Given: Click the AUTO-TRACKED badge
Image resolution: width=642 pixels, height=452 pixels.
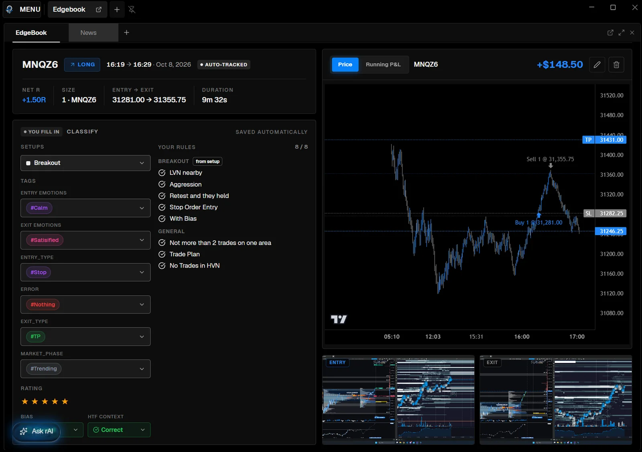Looking at the screenshot, I should tap(224, 65).
